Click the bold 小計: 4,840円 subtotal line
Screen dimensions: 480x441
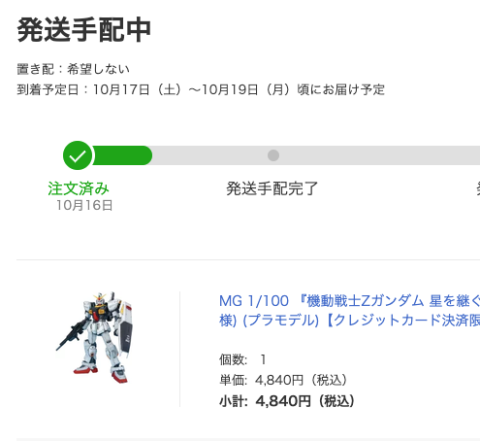coord(287,401)
